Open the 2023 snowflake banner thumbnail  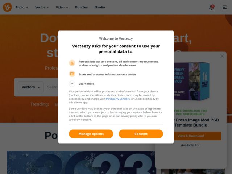point(81,162)
